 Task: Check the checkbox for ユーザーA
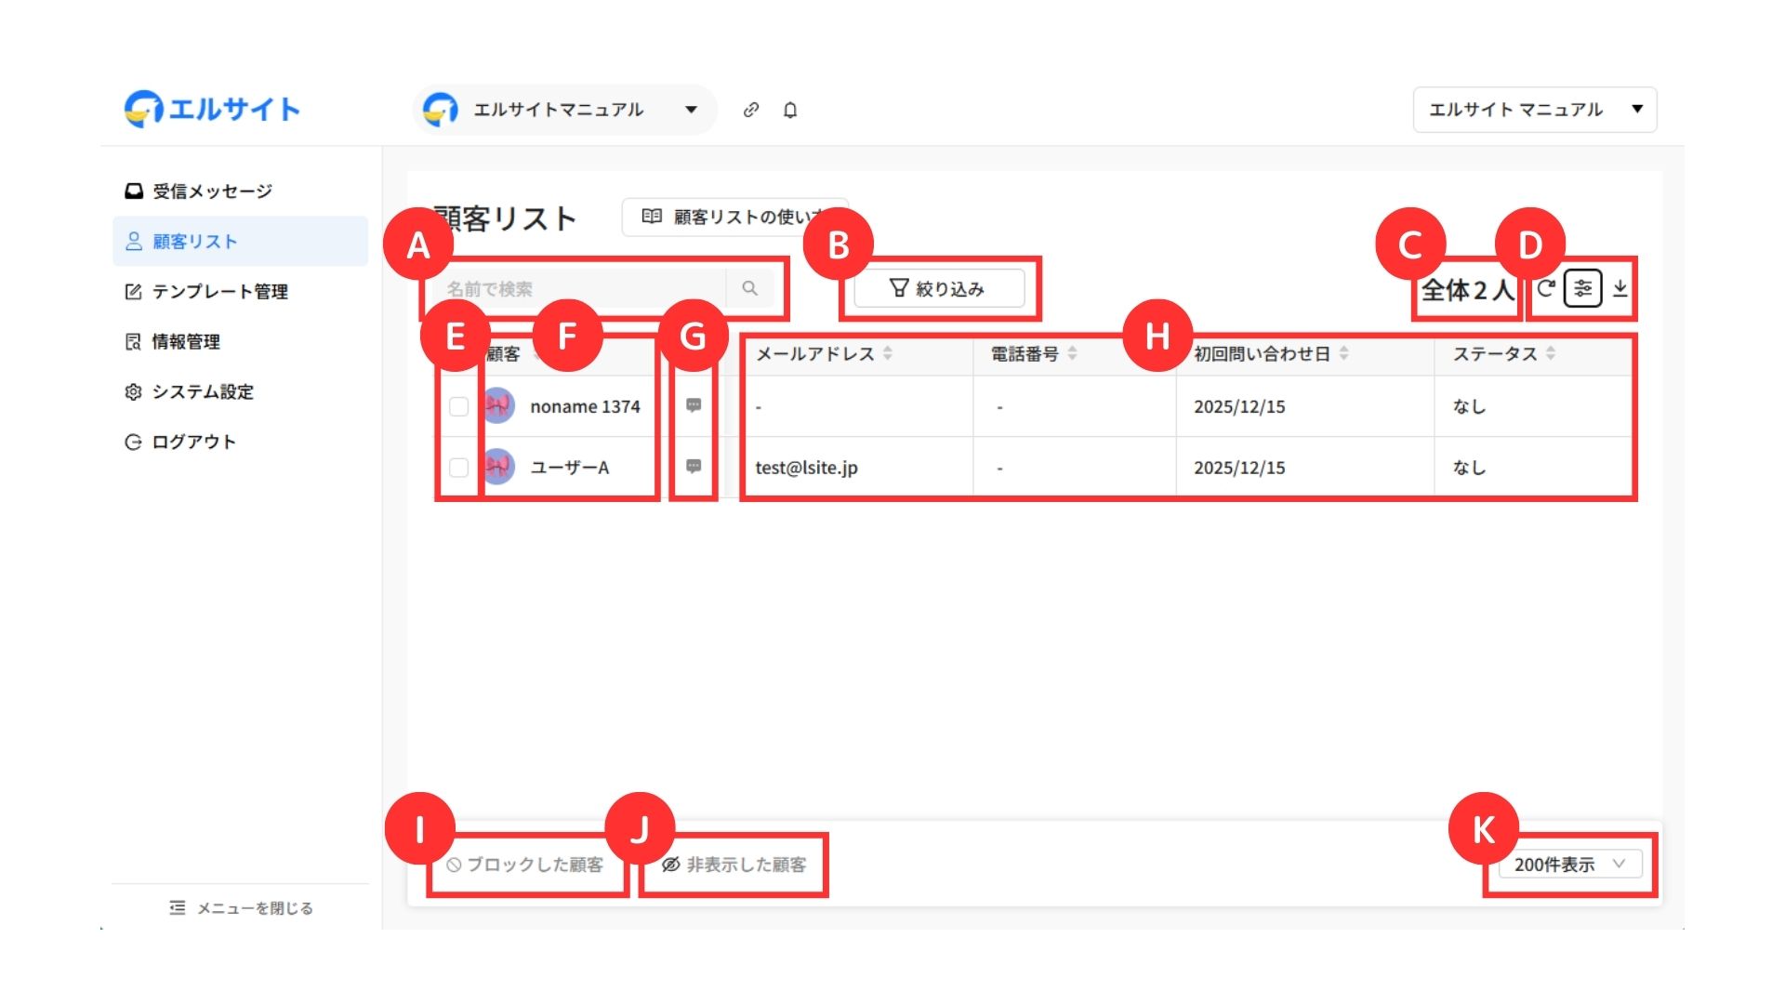(458, 468)
